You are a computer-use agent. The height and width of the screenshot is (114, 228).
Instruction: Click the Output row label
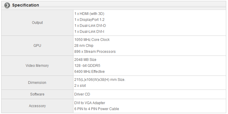[37, 23]
